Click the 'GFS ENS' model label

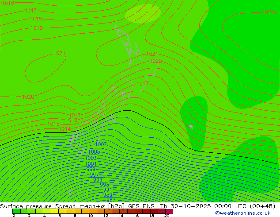pos(141,206)
